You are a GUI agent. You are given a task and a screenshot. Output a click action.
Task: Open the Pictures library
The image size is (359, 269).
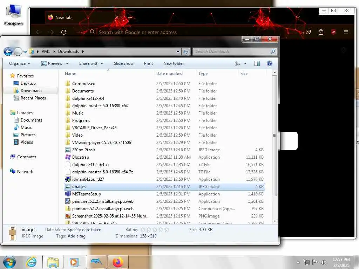click(28, 135)
